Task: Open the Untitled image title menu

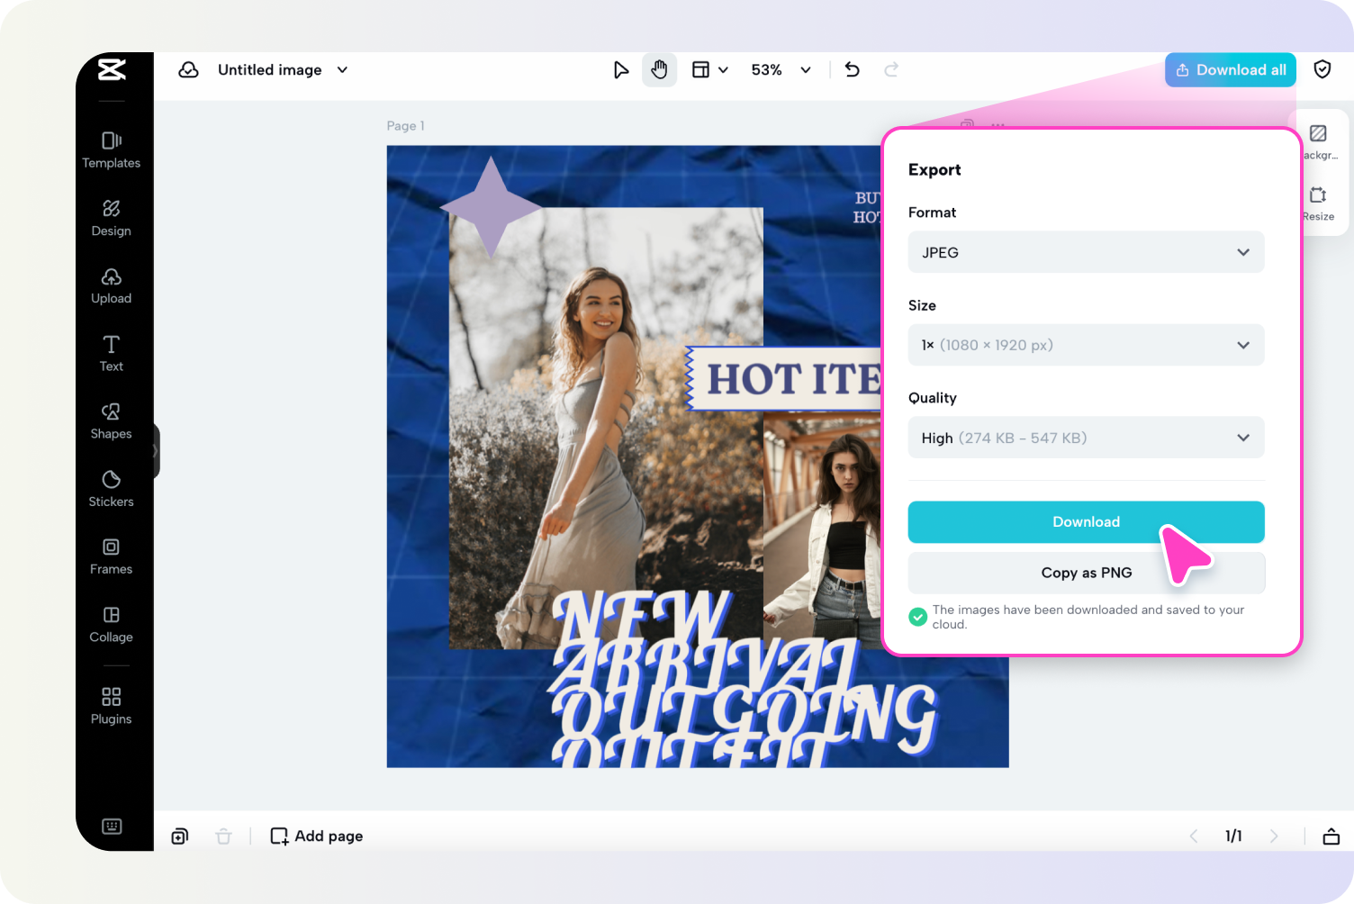Action: tap(282, 69)
